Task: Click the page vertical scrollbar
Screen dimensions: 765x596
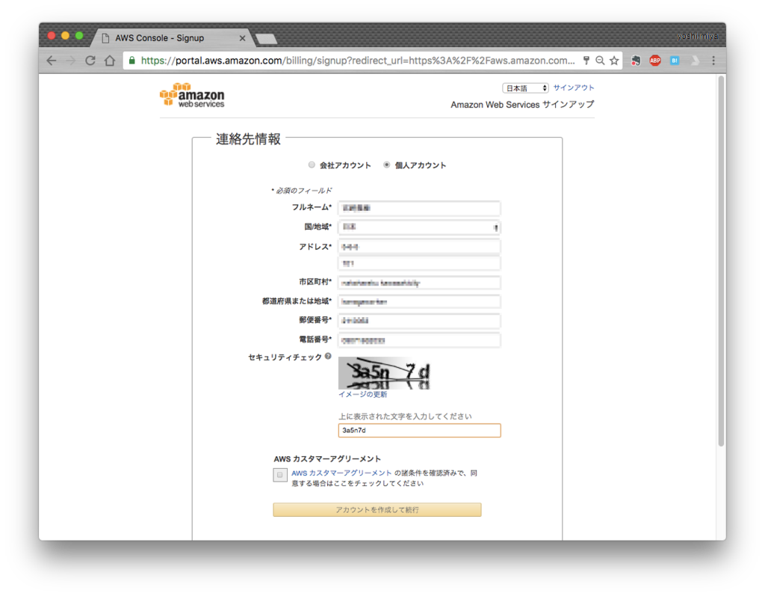Action: (721, 262)
